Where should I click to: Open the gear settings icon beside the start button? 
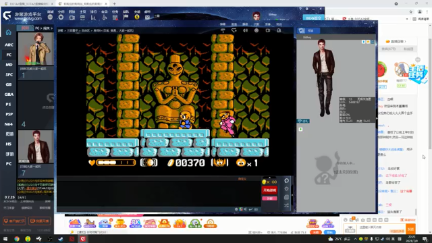click(286, 189)
